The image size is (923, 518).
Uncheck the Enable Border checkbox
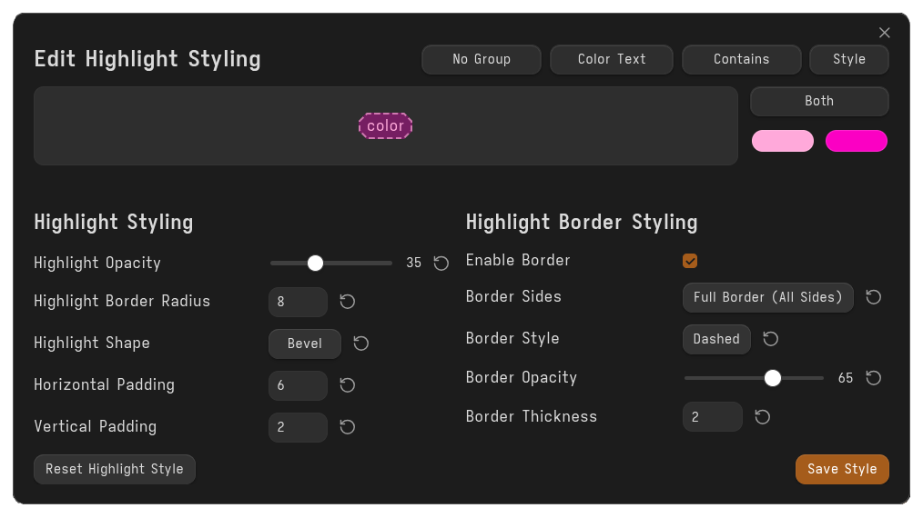[x=690, y=261]
